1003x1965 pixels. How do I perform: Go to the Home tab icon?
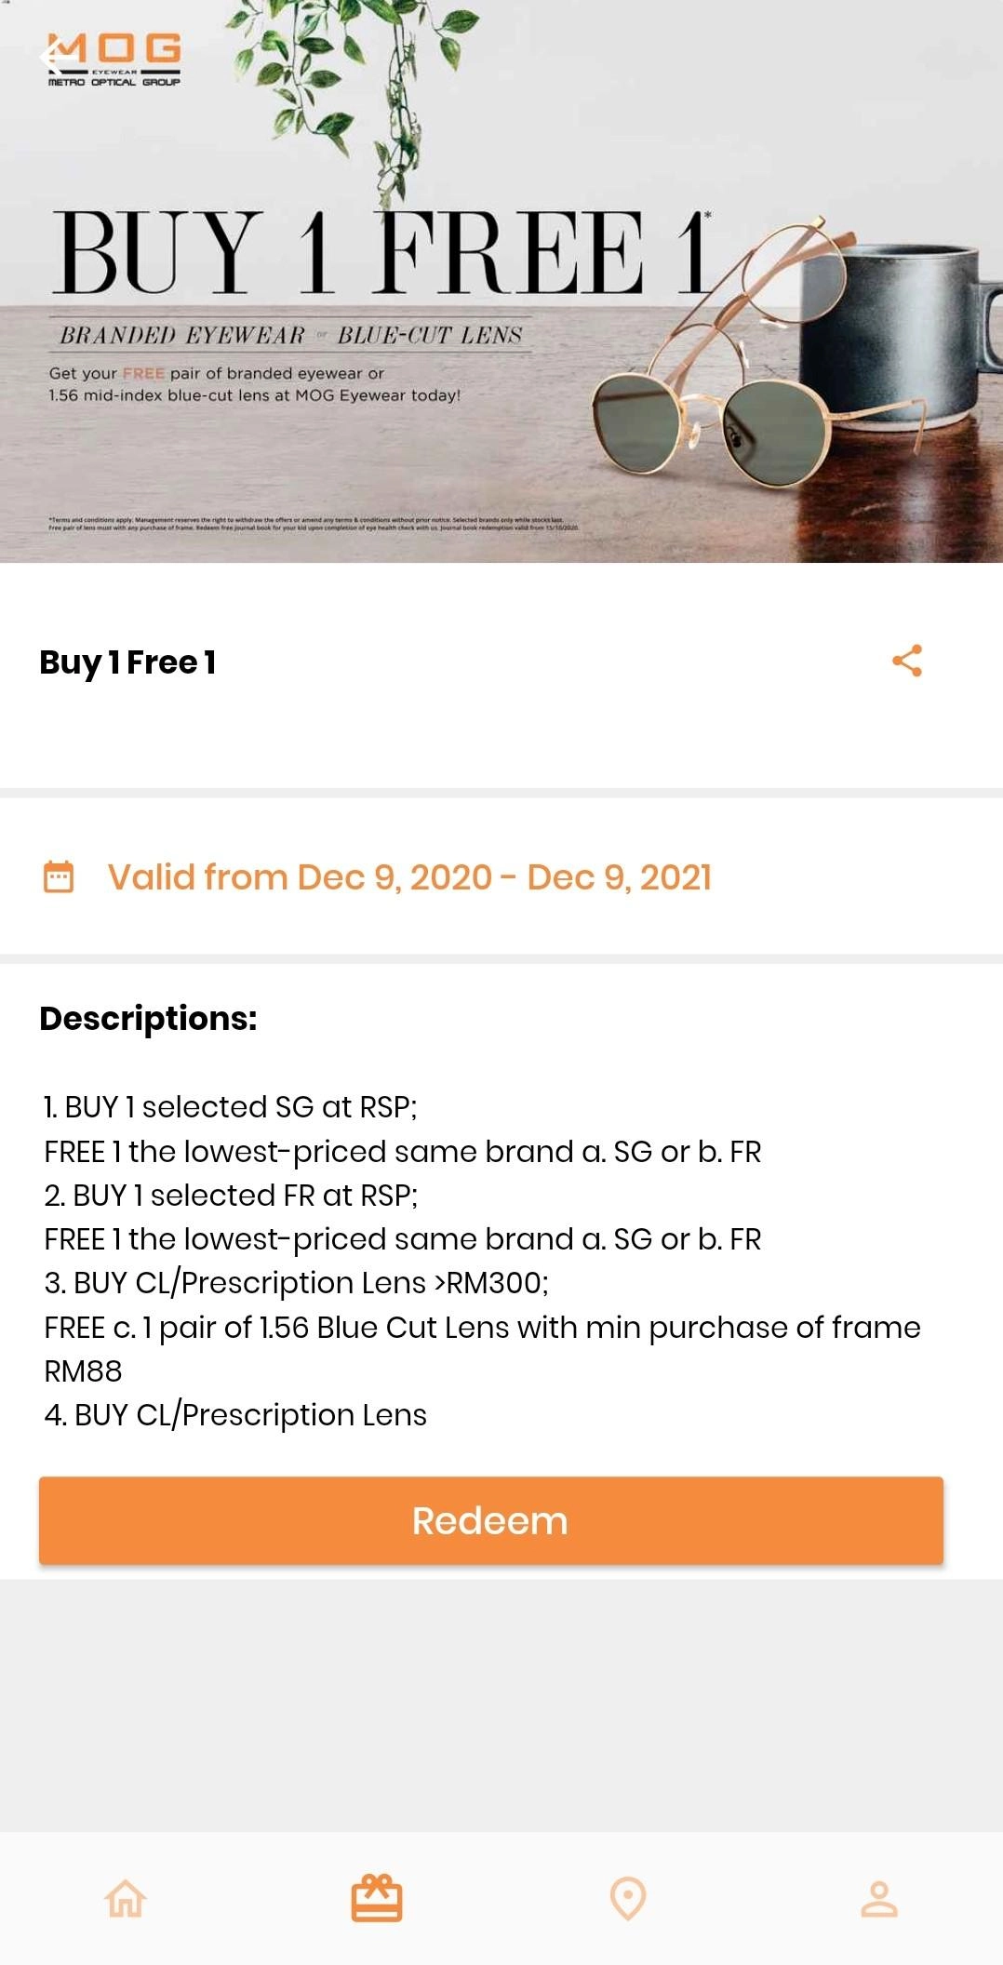click(126, 1898)
